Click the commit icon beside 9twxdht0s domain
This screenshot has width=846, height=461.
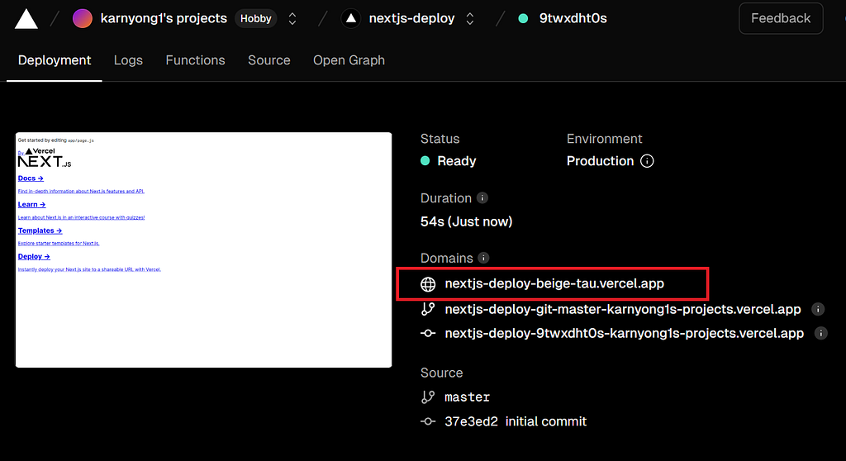tap(428, 334)
